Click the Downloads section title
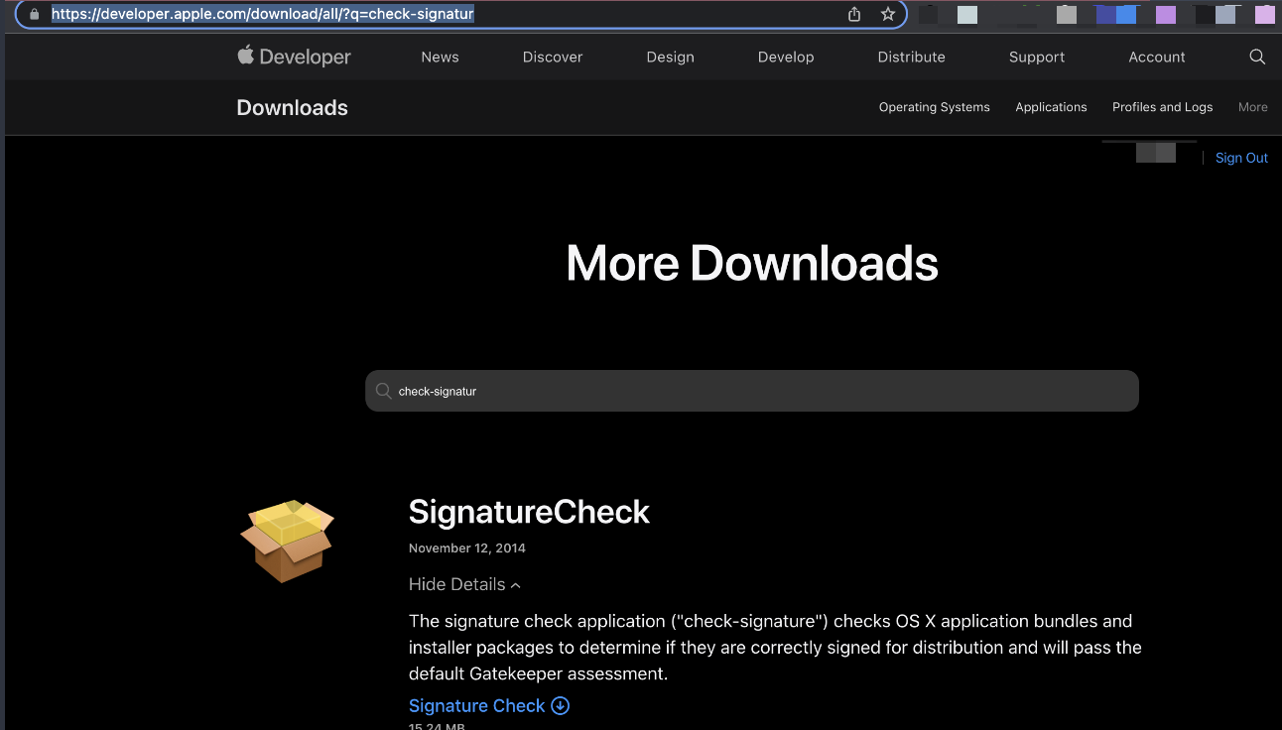The width and height of the screenshot is (1282, 730). [x=293, y=108]
